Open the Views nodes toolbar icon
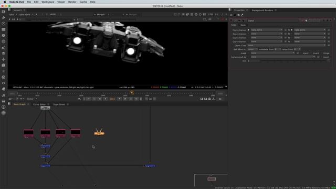336x189 pixels. 4,83
